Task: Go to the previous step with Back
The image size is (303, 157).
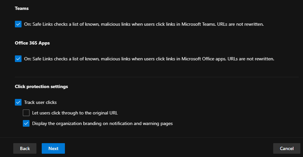Action: click(x=25, y=148)
